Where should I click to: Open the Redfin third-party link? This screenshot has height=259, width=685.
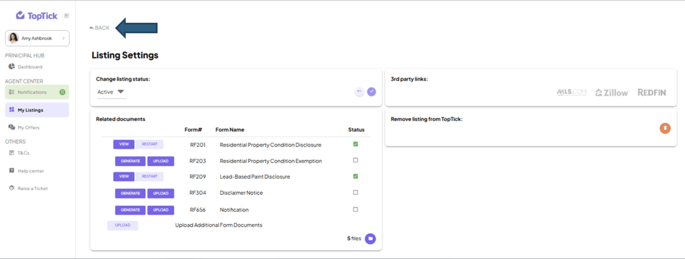(x=652, y=93)
